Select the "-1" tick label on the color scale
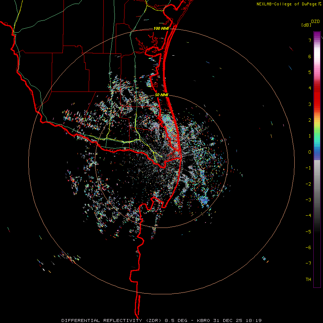The width and height of the screenshot is (323, 323). (308, 168)
